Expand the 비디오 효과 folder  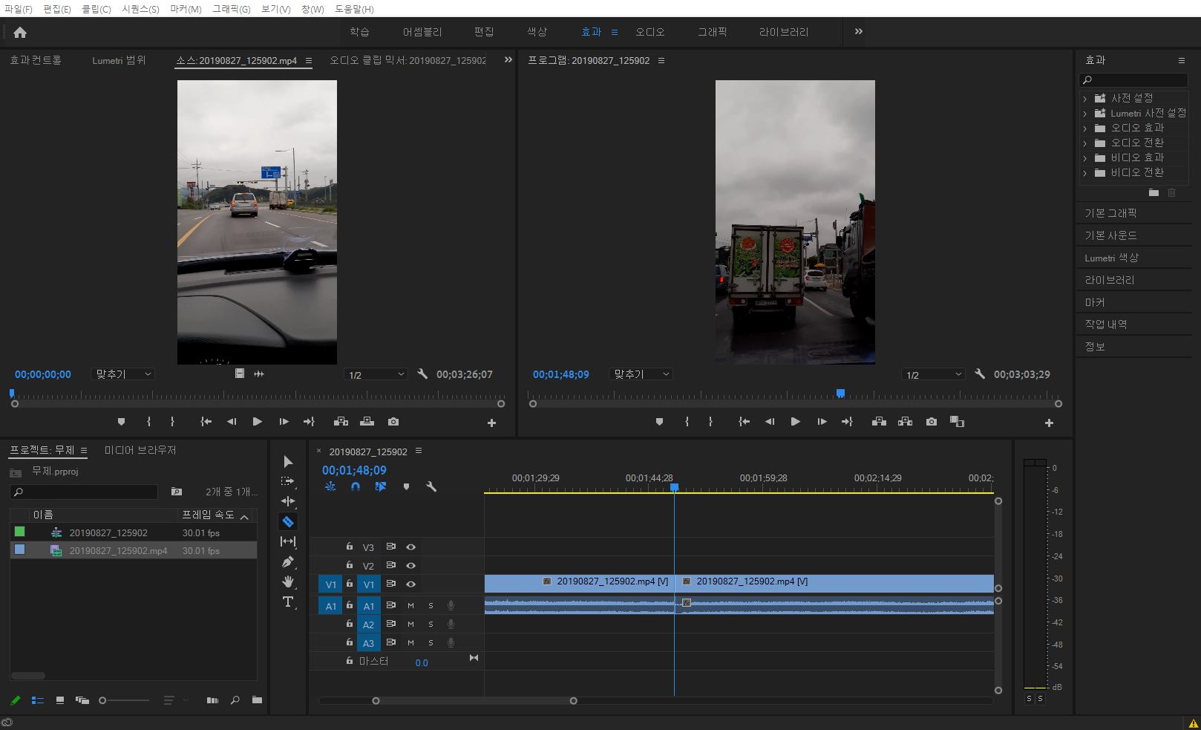pyautogui.click(x=1084, y=158)
